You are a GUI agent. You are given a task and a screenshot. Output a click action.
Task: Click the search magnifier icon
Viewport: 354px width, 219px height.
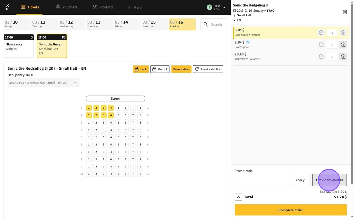[x=206, y=24]
